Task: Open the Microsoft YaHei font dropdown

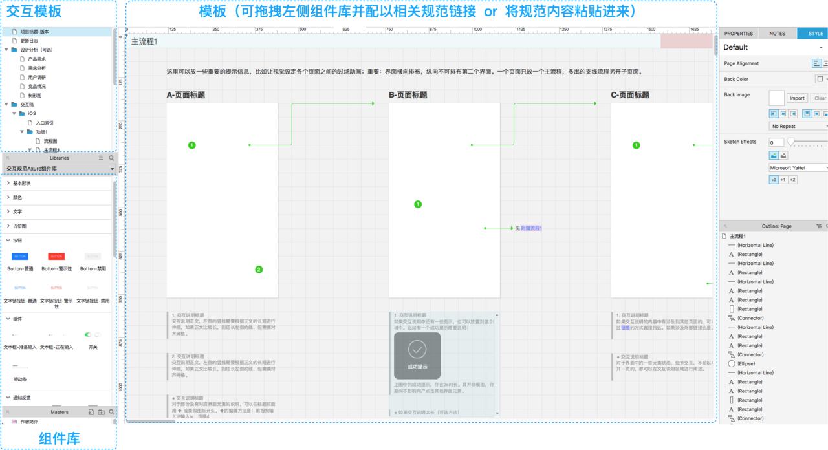Action: click(799, 167)
